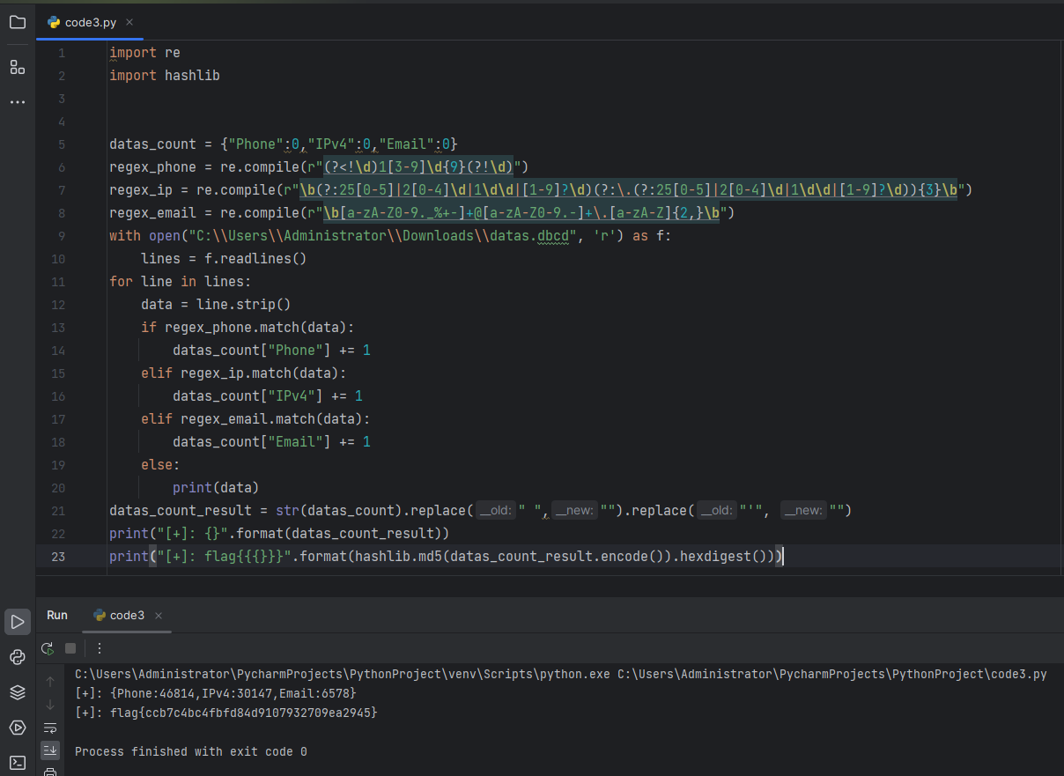Open the Terminal tool window icon
Viewport: 1064px width, 776px height.
coord(18,763)
